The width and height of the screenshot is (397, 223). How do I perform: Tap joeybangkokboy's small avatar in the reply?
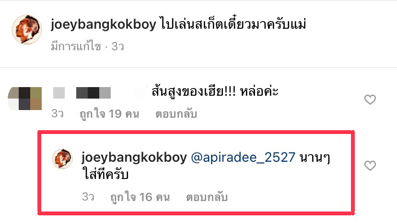point(62,158)
